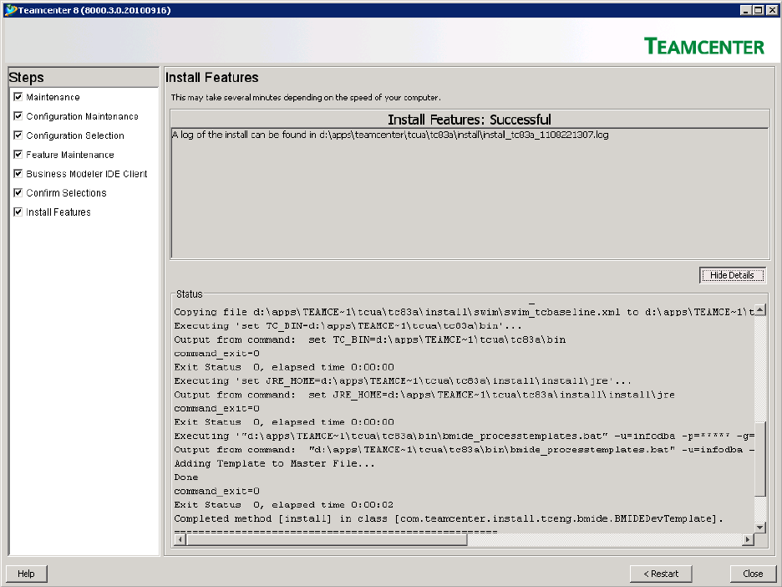Toggle the Confirm Selections step checkbox
The width and height of the screenshot is (782, 587).
point(18,192)
